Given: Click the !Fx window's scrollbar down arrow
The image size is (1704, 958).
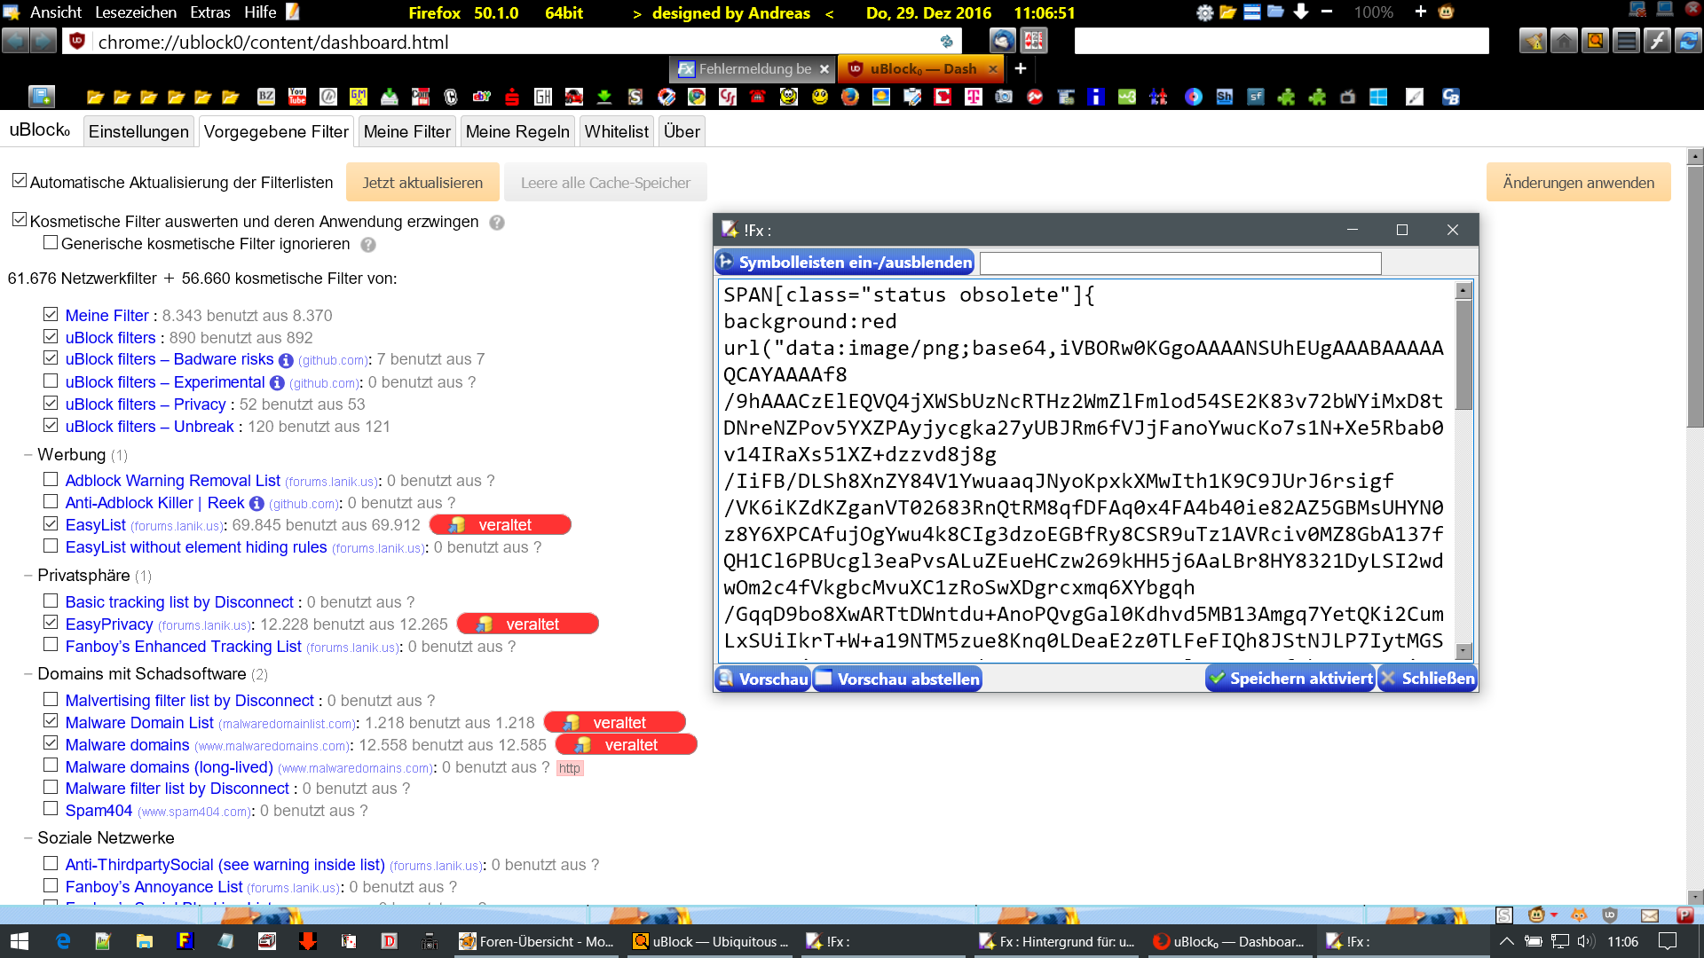Looking at the screenshot, I should point(1463,651).
